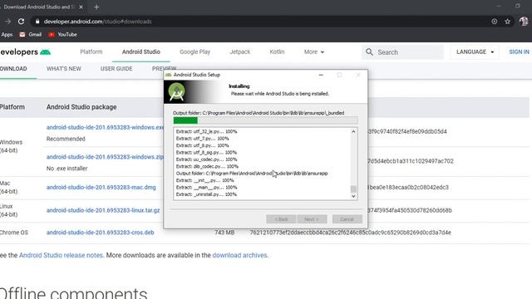Image resolution: width=532 pixels, height=299 pixels.
Task: Select 'Extract: utf_32_le.py... 100%' log line
Action: pyautogui.click(x=206, y=131)
